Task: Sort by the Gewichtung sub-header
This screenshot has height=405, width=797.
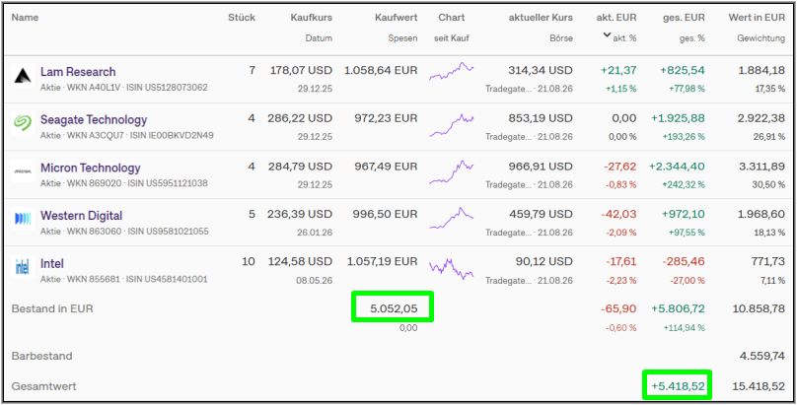Action: pyautogui.click(x=761, y=38)
